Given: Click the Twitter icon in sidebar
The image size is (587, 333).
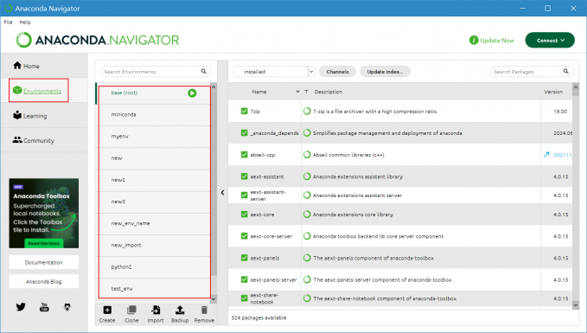Looking at the screenshot, I should coord(21,307).
